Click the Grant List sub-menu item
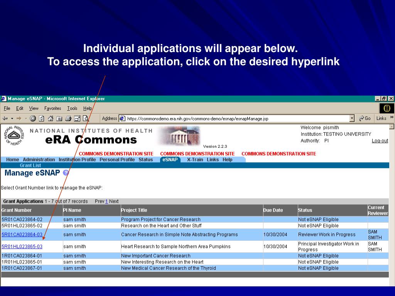 (30, 165)
